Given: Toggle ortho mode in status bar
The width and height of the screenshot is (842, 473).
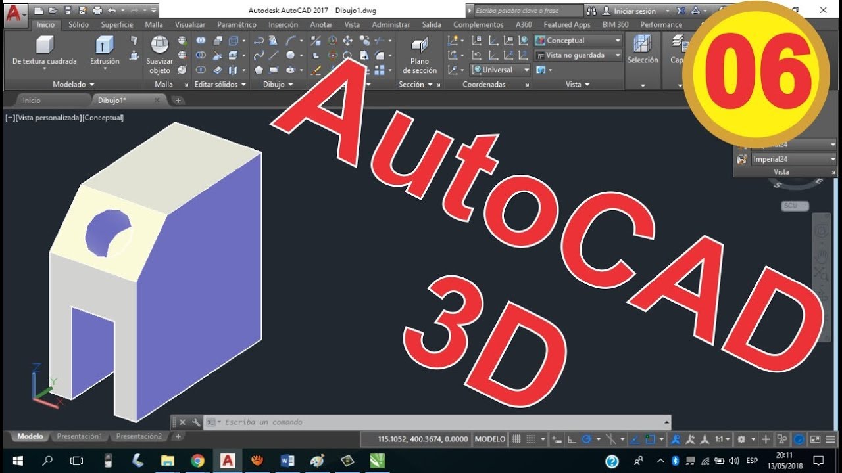Looking at the screenshot, I should pos(572,439).
